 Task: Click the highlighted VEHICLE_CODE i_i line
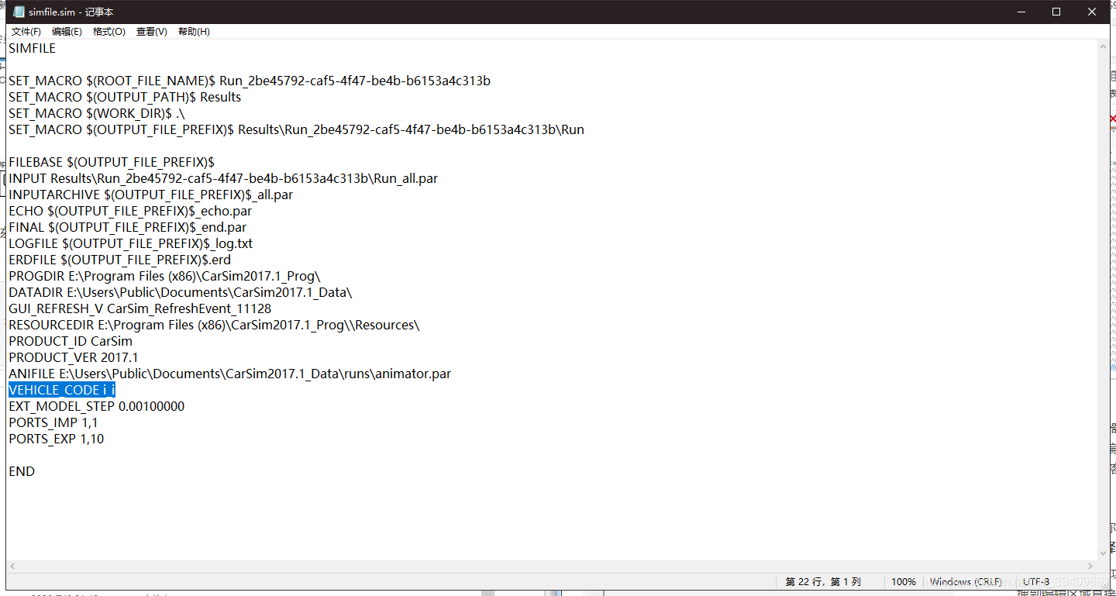tap(62, 390)
